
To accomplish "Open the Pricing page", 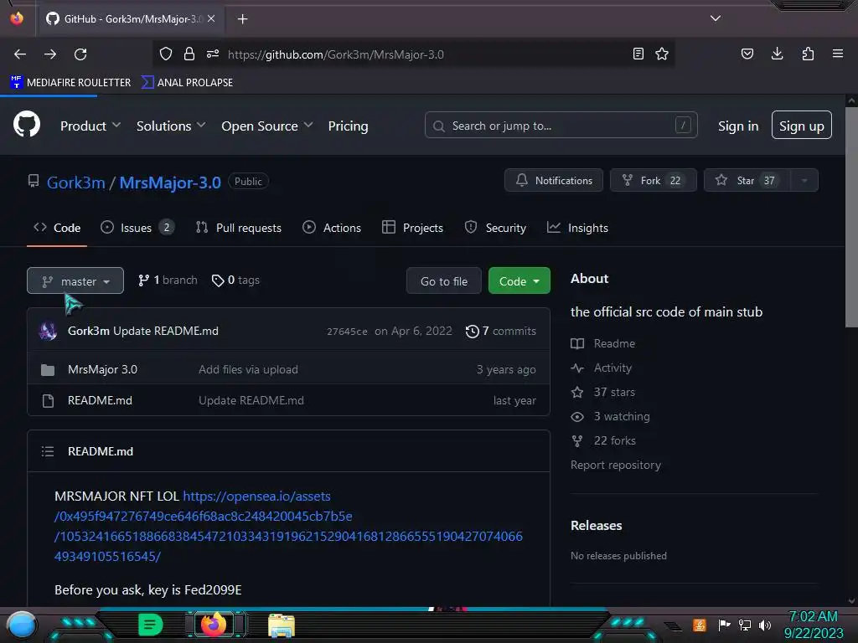I will (348, 126).
